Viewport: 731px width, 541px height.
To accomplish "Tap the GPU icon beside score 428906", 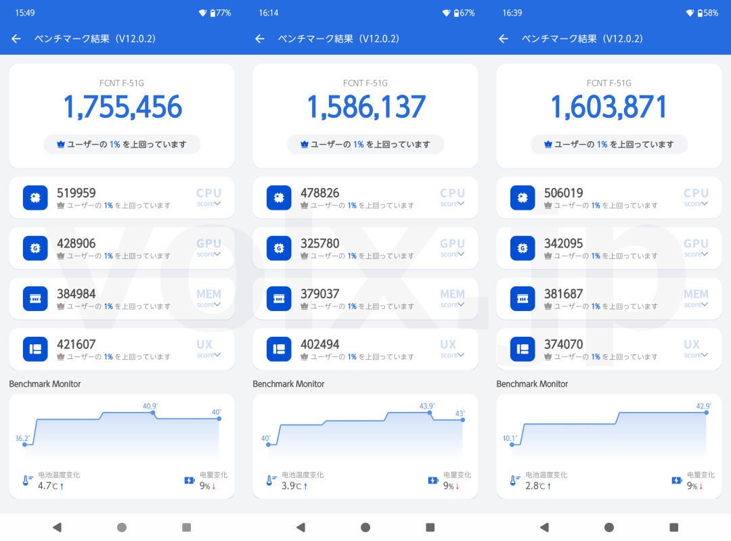I will pyautogui.click(x=35, y=248).
